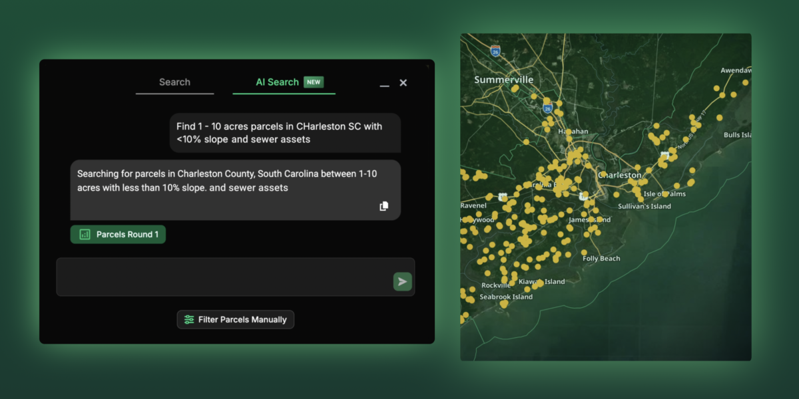Minimize the AI Search window
The width and height of the screenshot is (799, 399).
384,82
